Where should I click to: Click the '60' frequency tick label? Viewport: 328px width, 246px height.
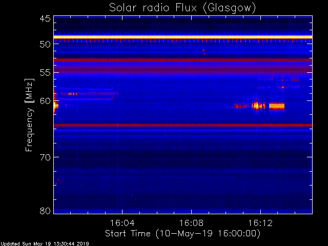pyautogui.click(x=45, y=101)
